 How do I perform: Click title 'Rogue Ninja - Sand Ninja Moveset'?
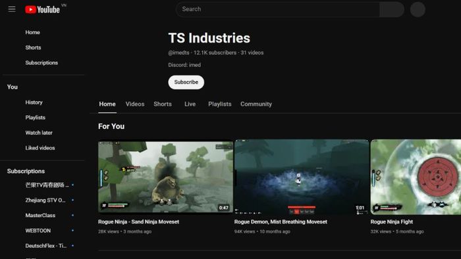point(138,222)
